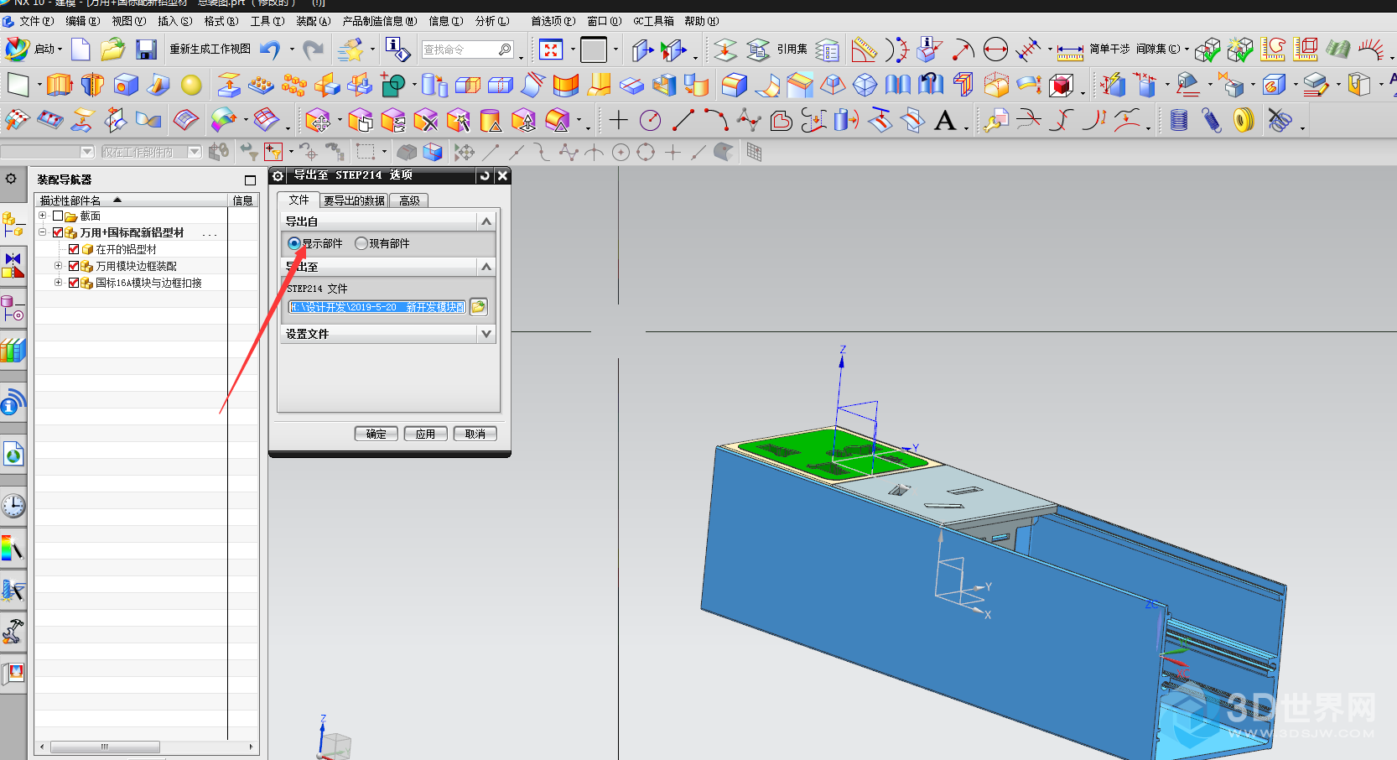This screenshot has height=760, width=1397.
Task: Select the 现有部件 radio button
Action: [x=361, y=243]
